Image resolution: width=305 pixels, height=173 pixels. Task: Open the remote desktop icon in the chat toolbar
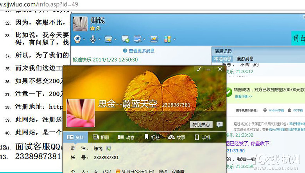138,39
